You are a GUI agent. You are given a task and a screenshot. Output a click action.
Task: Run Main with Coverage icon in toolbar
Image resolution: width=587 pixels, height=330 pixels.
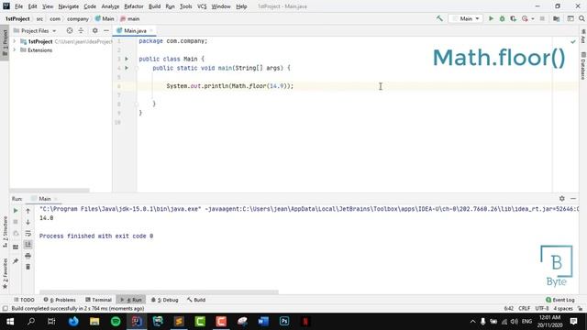coord(514,18)
